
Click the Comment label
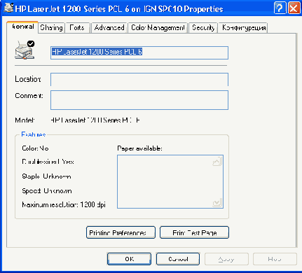(29, 96)
